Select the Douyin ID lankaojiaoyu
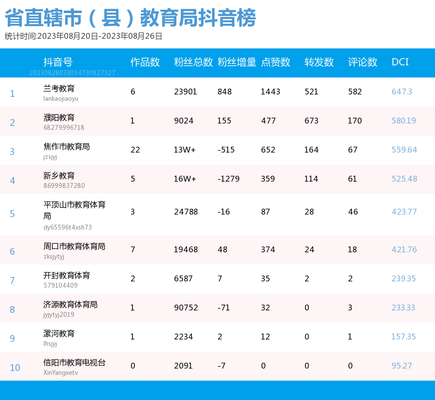The width and height of the screenshot is (435, 400). point(61,99)
